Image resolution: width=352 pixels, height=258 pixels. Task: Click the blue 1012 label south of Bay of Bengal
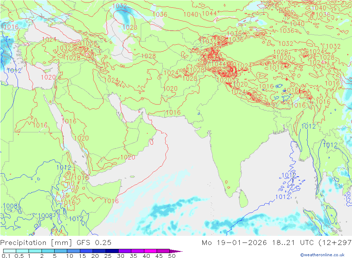283,197
